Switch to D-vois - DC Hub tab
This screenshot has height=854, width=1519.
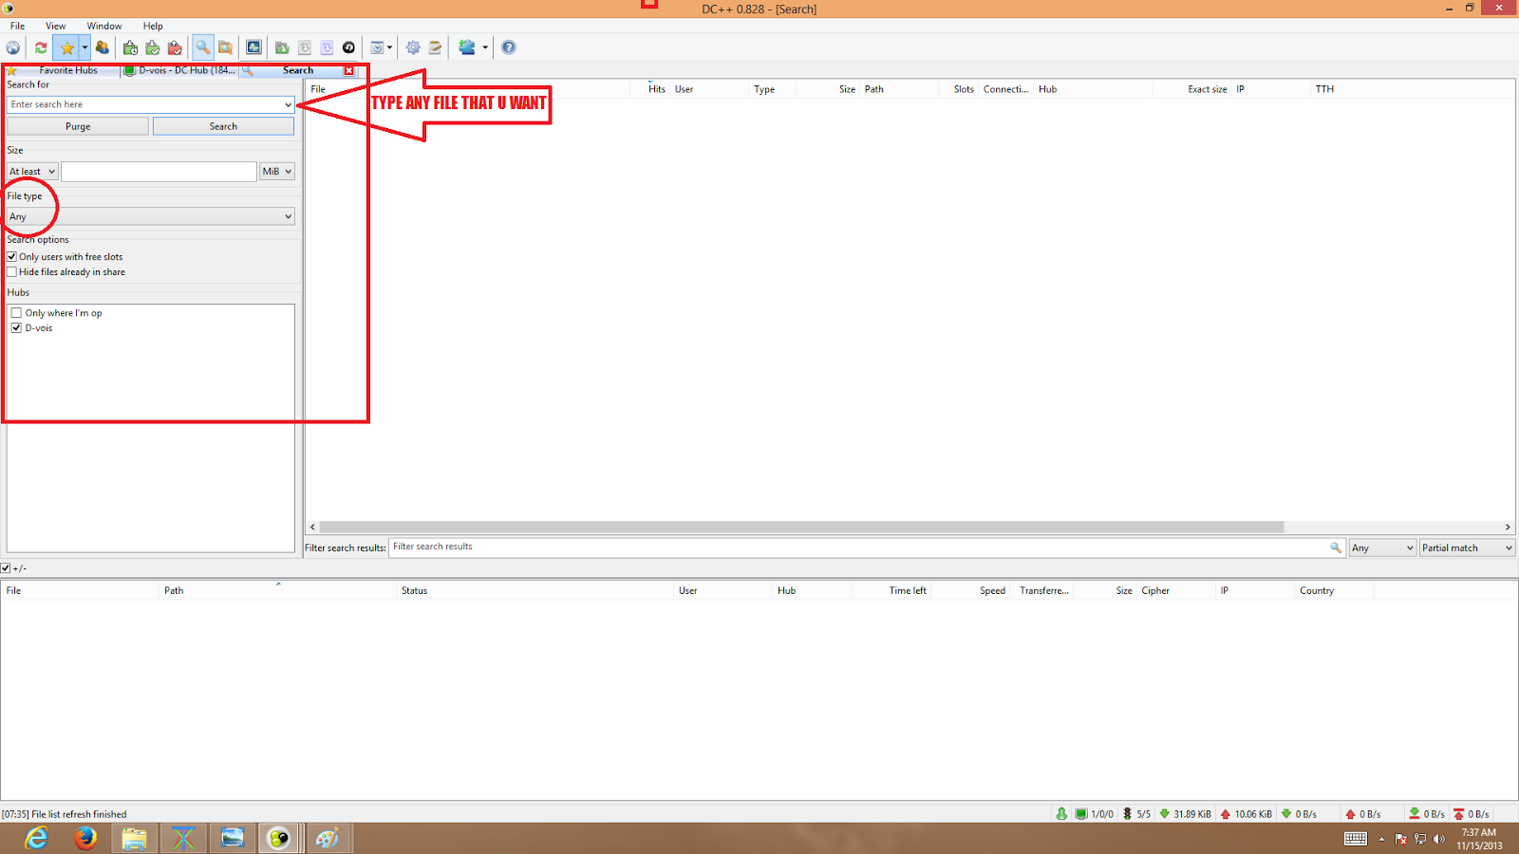coord(180,70)
